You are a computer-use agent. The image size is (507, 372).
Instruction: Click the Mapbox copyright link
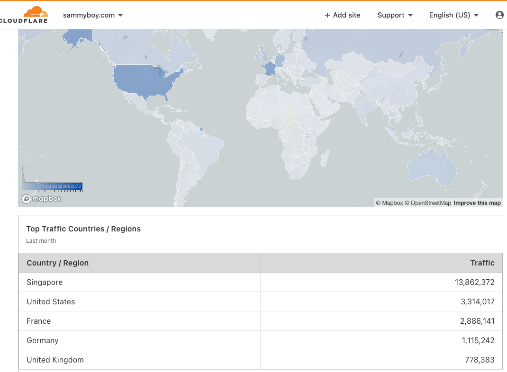[389, 203]
